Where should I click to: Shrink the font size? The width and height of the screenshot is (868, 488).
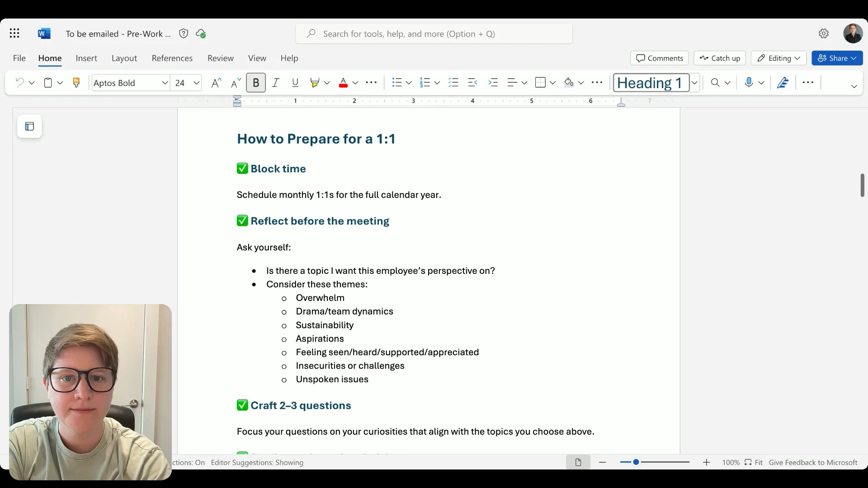[236, 83]
